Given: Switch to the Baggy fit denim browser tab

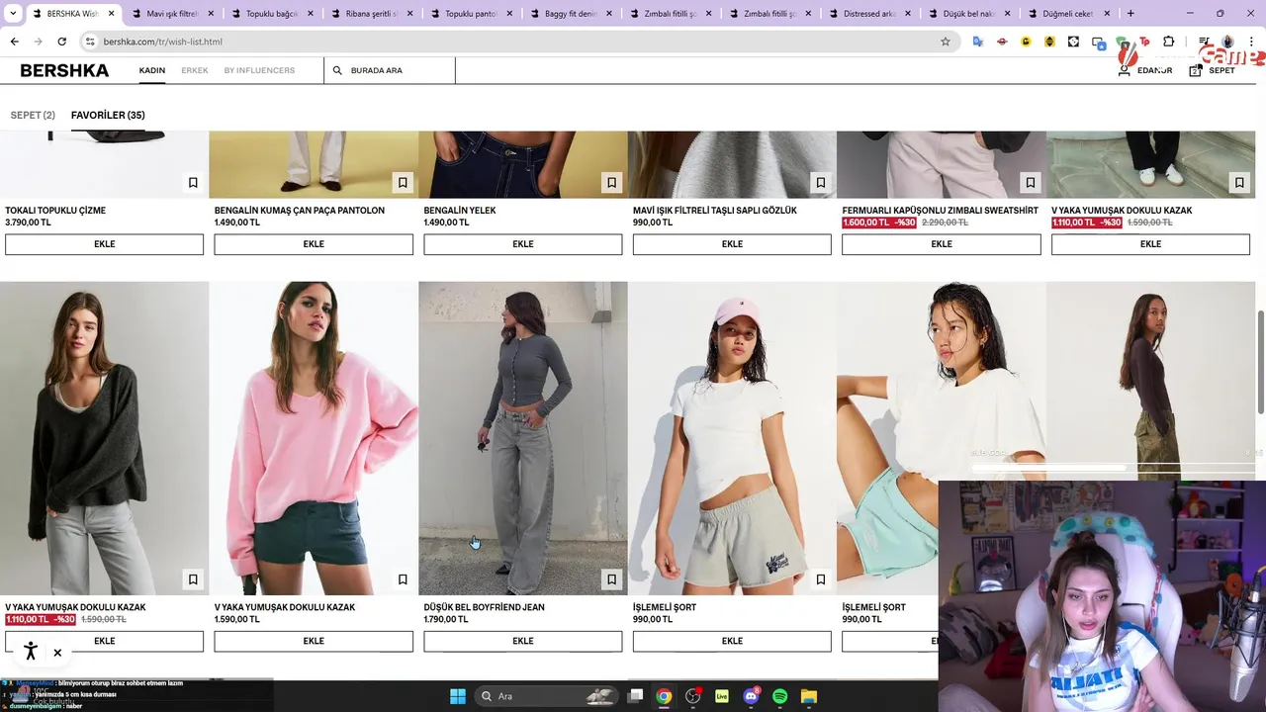Looking at the screenshot, I should pyautogui.click(x=570, y=14).
